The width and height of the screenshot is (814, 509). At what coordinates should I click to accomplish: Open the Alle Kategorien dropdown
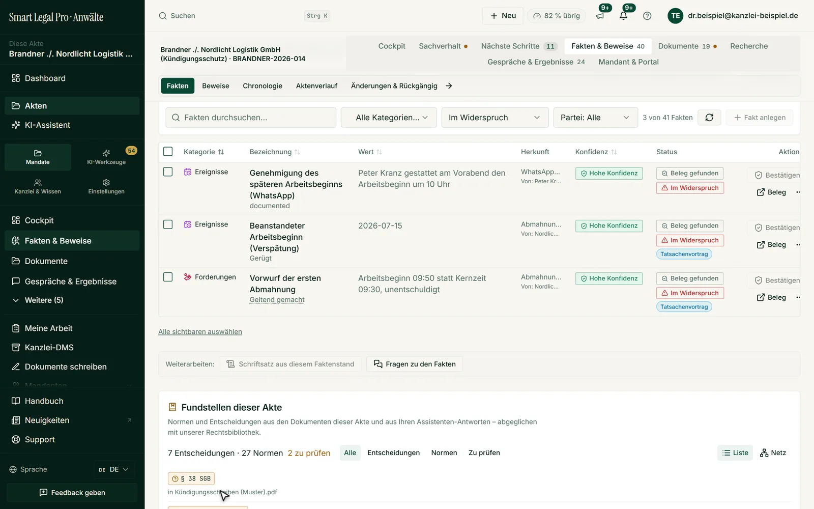click(389, 118)
